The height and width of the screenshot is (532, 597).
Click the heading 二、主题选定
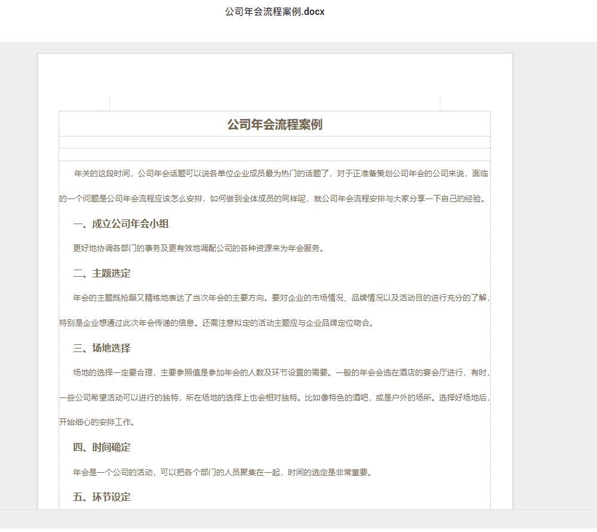[101, 273]
